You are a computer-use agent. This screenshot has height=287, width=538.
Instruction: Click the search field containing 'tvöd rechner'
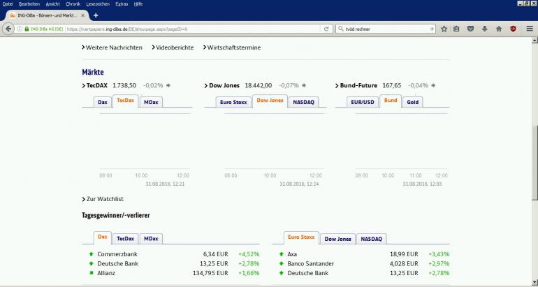click(384, 29)
